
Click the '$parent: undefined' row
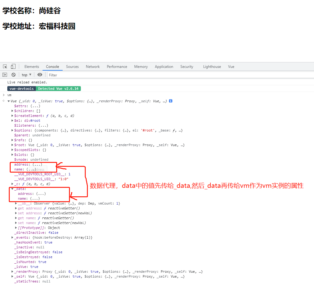pyautogui.click(x=32, y=135)
